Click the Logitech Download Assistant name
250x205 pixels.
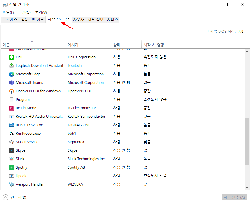pos(39,66)
